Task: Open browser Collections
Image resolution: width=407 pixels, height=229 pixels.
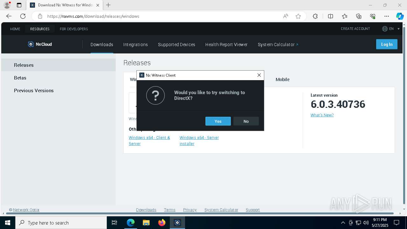Action: coord(359,16)
